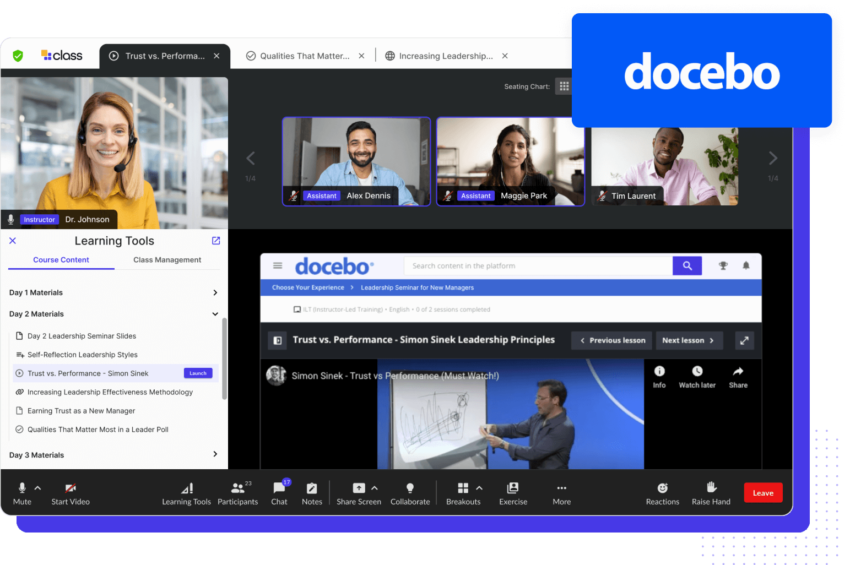The width and height of the screenshot is (850, 565).
Task: Mute the microphone
Action: pos(22,488)
